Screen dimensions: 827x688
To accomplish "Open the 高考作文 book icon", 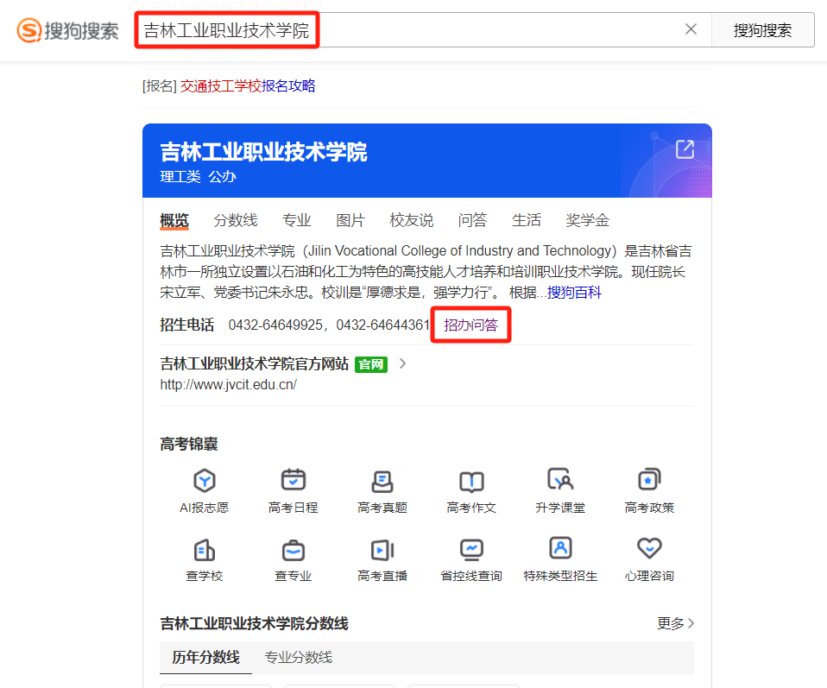I will point(471,481).
